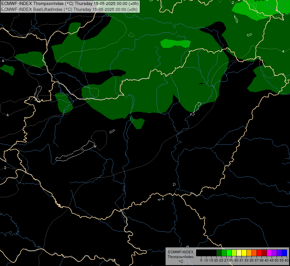Click the magenta 40–45 legend swatch
The width and height of the screenshot is (290, 266).
pos(269,253)
